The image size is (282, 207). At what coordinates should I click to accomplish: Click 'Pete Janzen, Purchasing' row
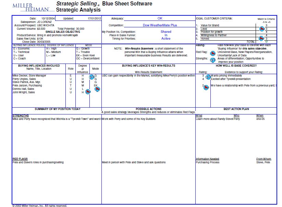coord(27,85)
